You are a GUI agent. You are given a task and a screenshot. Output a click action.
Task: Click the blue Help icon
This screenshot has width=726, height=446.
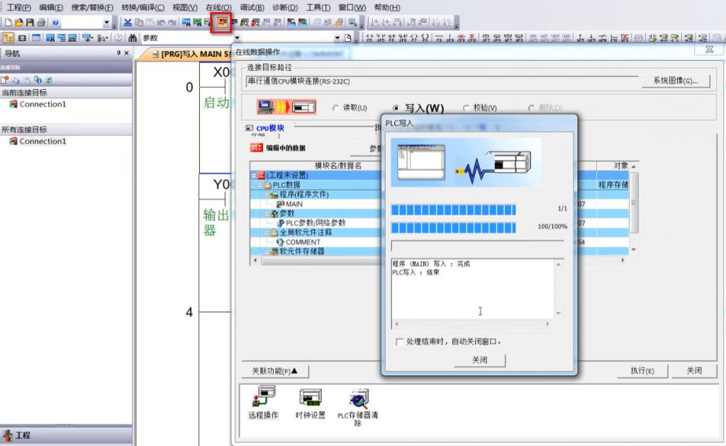tap(55, 22)
